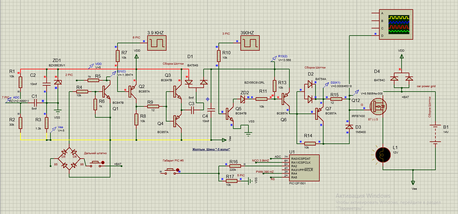The height and width of the screenshot is (214, 458).
Task: Select resistor R7 10k
Action: pyautogui.click(x=118, y=56)
